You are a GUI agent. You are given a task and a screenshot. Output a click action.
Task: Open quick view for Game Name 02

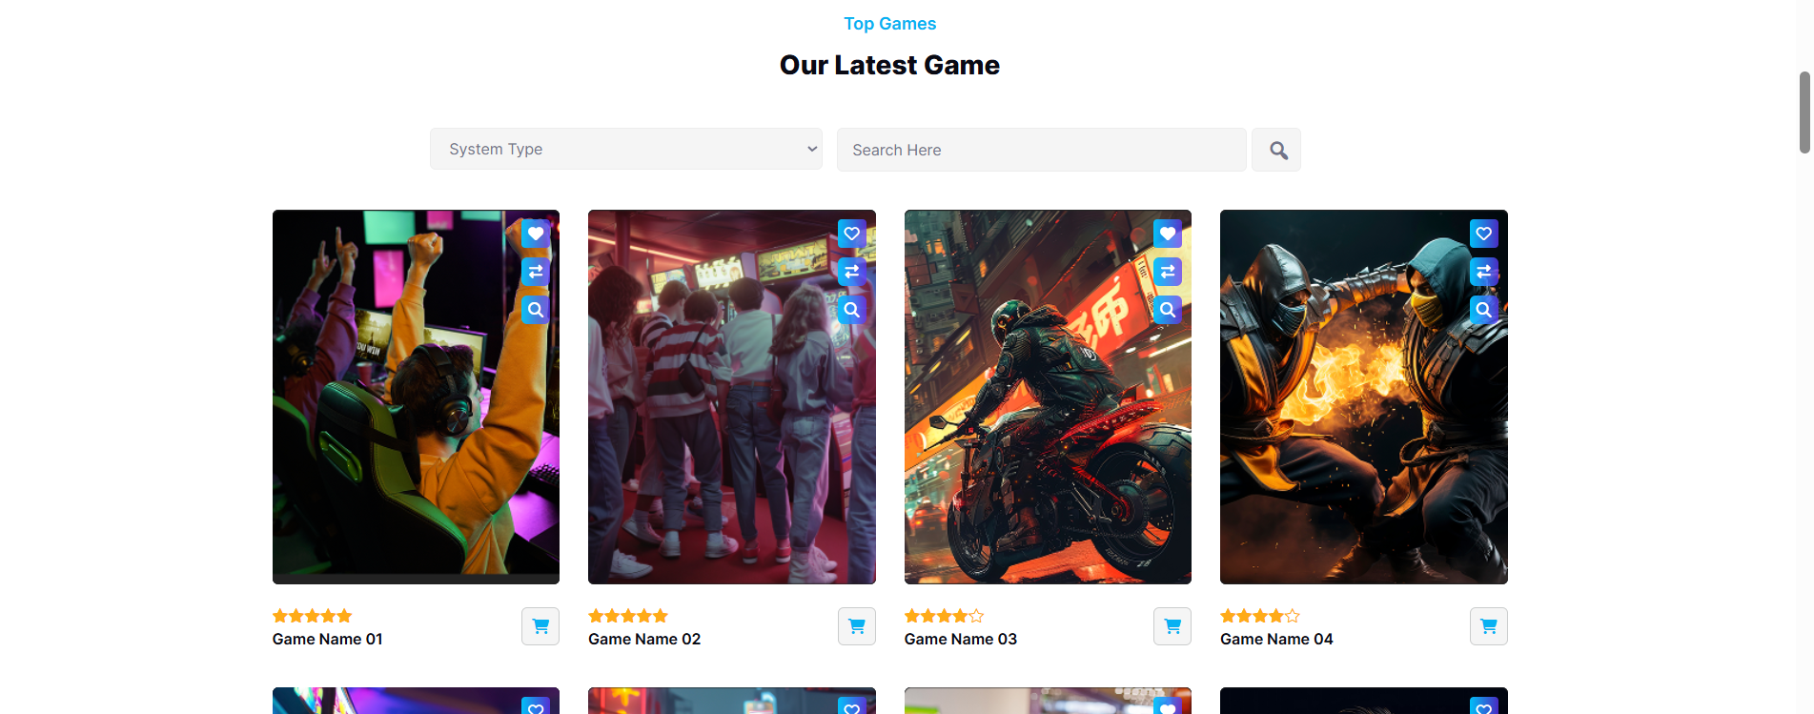pos(852,310)
